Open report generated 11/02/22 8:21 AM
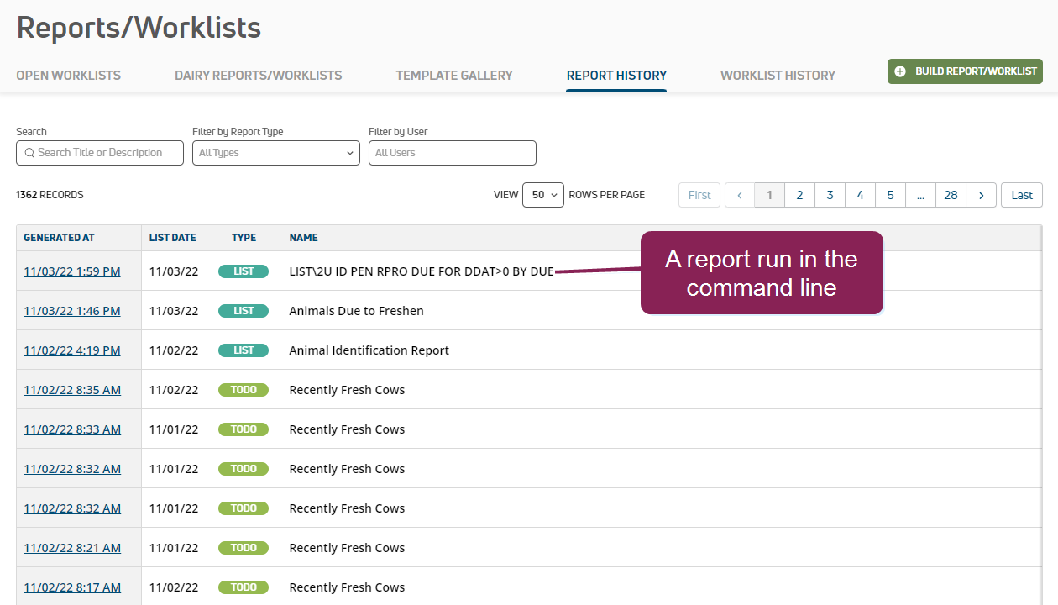The width and height of the screenshot is (1058, 605). click(x=71, y=548)
